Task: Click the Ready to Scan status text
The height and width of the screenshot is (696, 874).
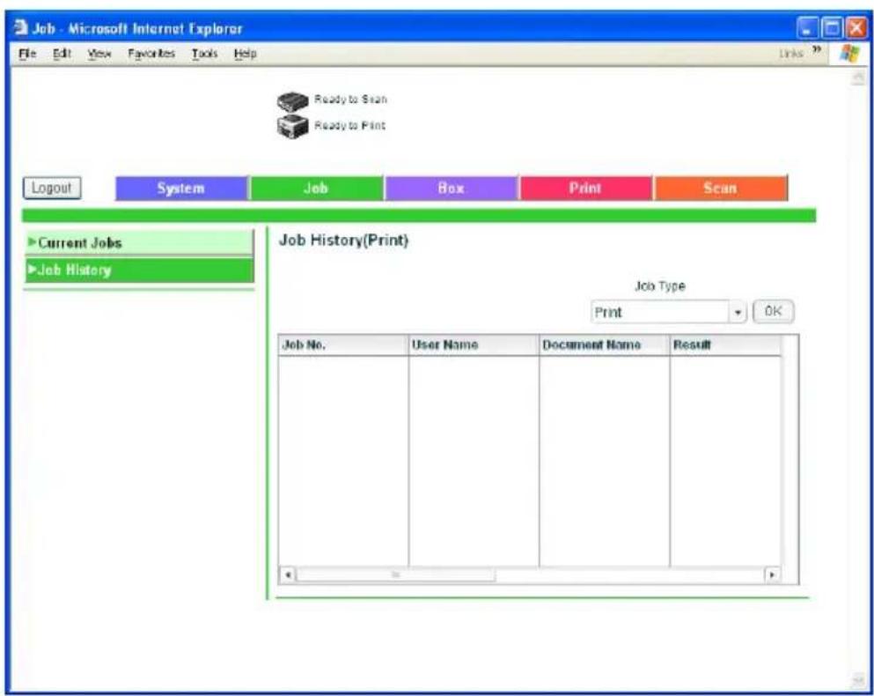Action: pos(350,100)
